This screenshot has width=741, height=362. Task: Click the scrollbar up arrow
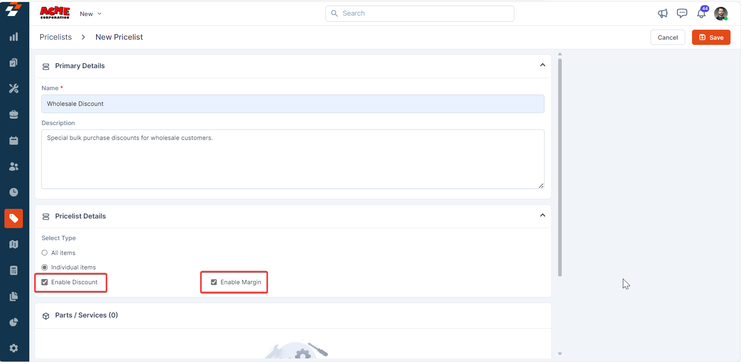tap(560, 54)
